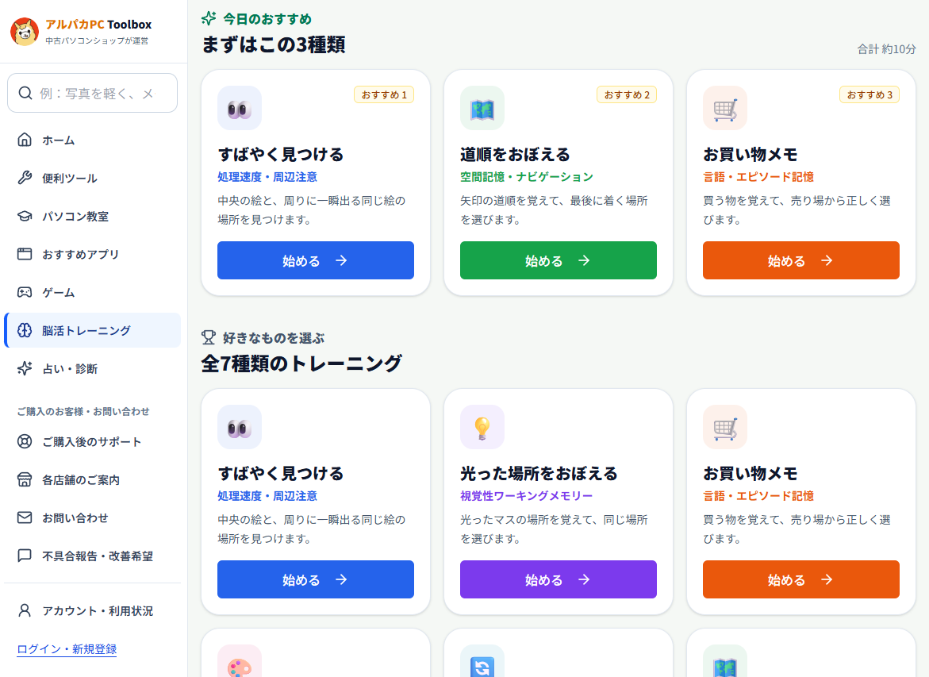Click map icon on おすすめ2 card

(482, 108)
